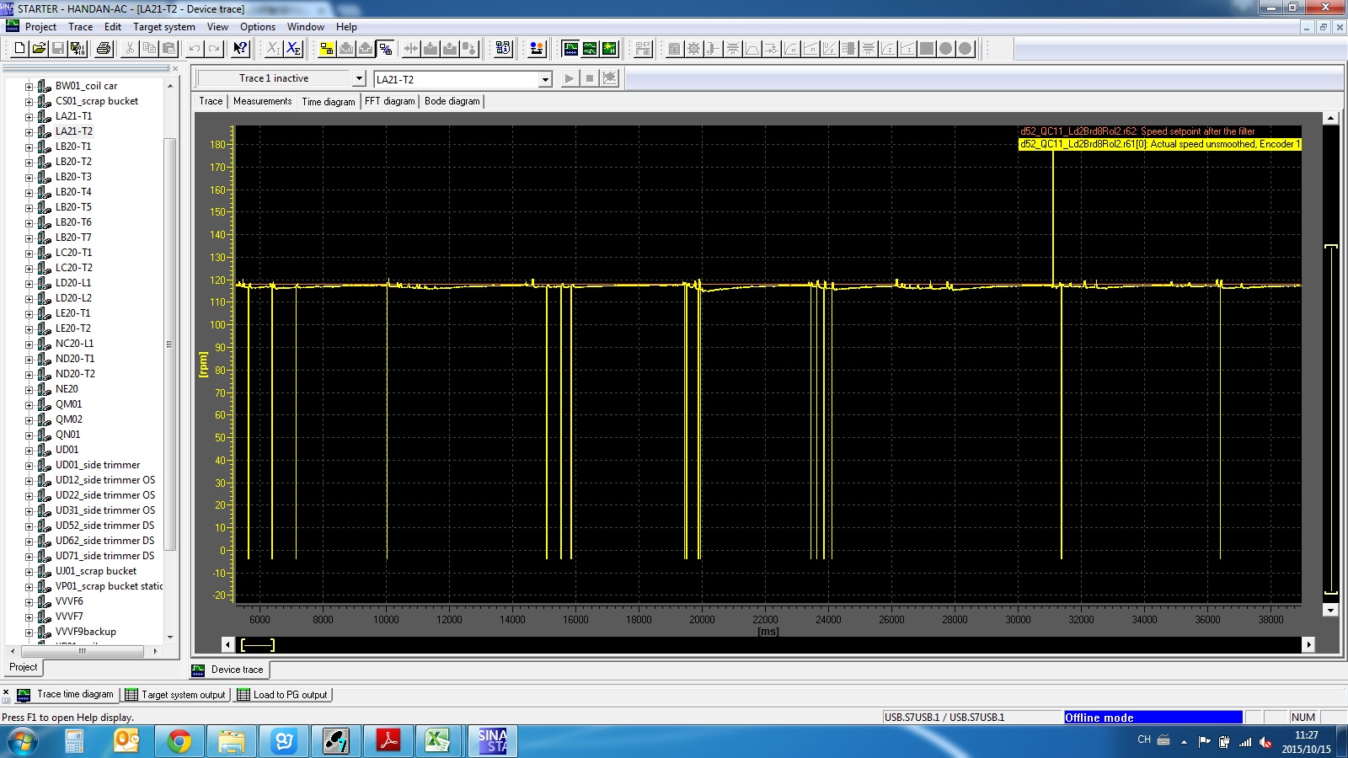Image resolution: width=1348 pixels, height=758 pixels.
Task: Open the LA21-T2 device dropdown
Action: tap(545, 79)
